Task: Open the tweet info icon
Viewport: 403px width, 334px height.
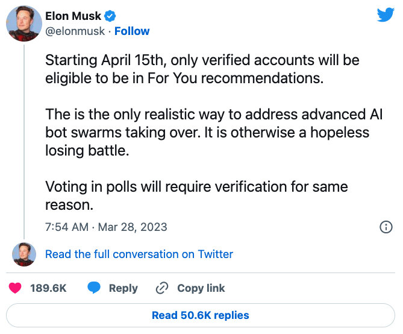Action: pos(386,227)
